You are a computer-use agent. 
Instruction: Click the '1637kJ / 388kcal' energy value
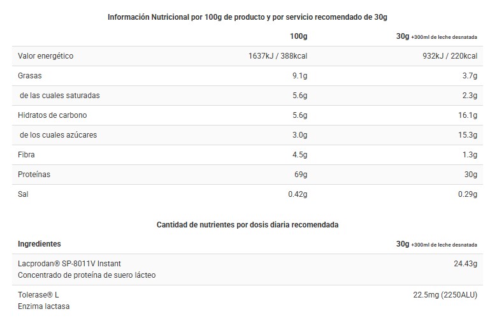point(278,56)
